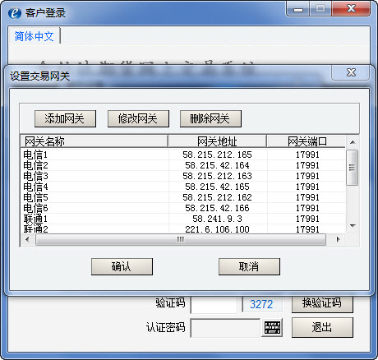The width and height of the screenshot is (378, 360).
Task: Open the on-screen keyboard icon
Action: click(272, 328)
